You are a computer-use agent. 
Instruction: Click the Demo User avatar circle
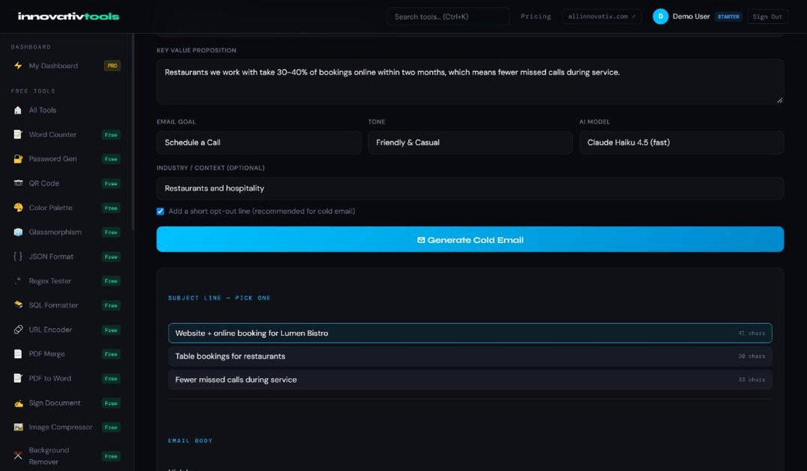point(660,17)
